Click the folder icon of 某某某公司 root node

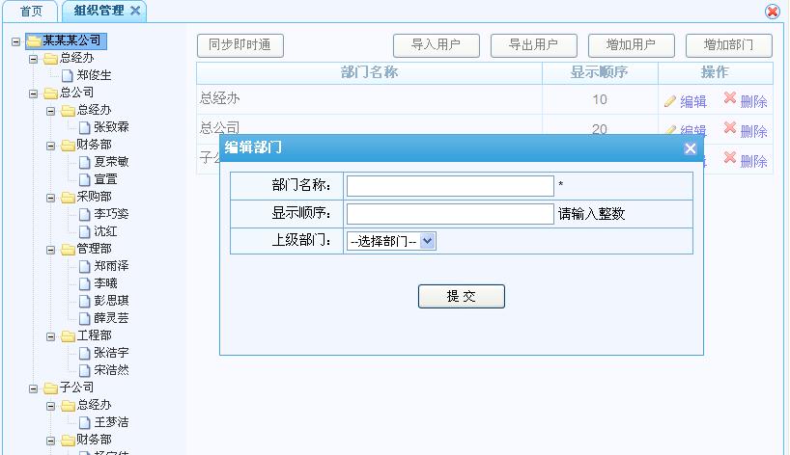[x=33, y=41]
